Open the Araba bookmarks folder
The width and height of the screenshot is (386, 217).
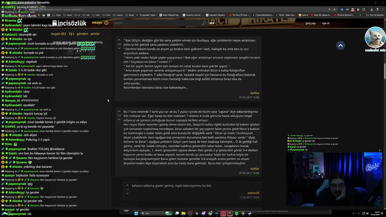coord(130,15)
